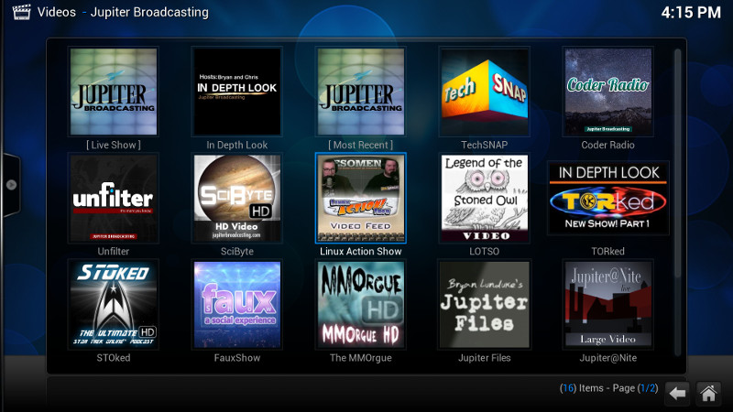
Task: Select the FauxShow thumbnail
Action: tap(236, 304)
